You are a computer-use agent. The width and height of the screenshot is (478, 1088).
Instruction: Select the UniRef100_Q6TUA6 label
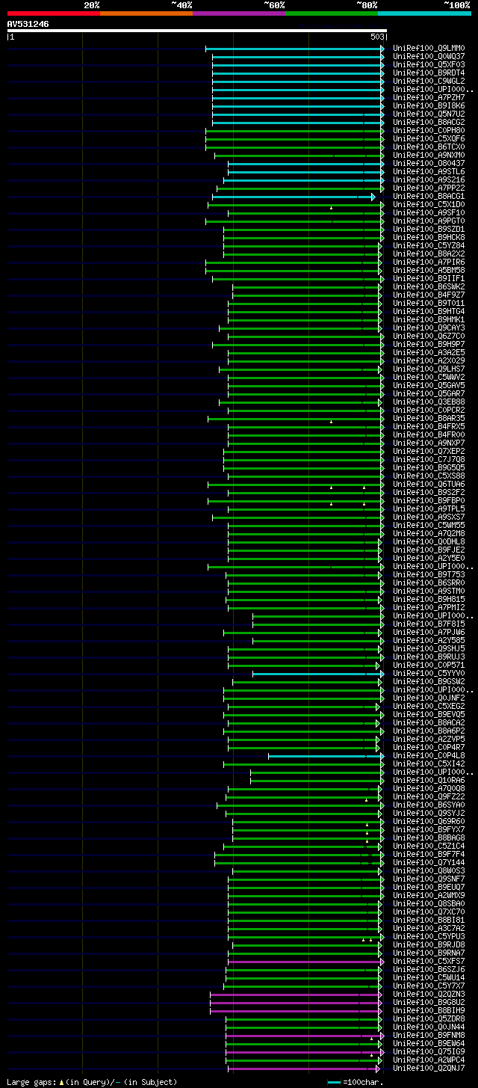(429, 484)
